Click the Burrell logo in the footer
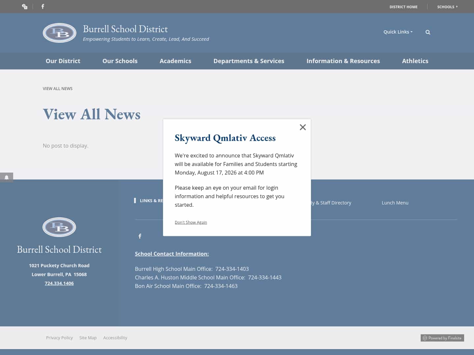474x355 pixels. 59,227
